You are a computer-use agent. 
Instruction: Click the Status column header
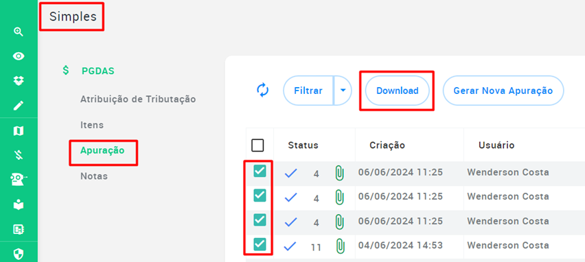tap(303, 145)
